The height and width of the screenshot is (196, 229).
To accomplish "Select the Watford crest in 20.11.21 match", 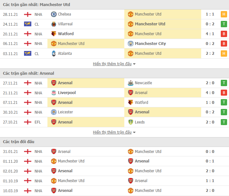I will click(x=53, y=34).
